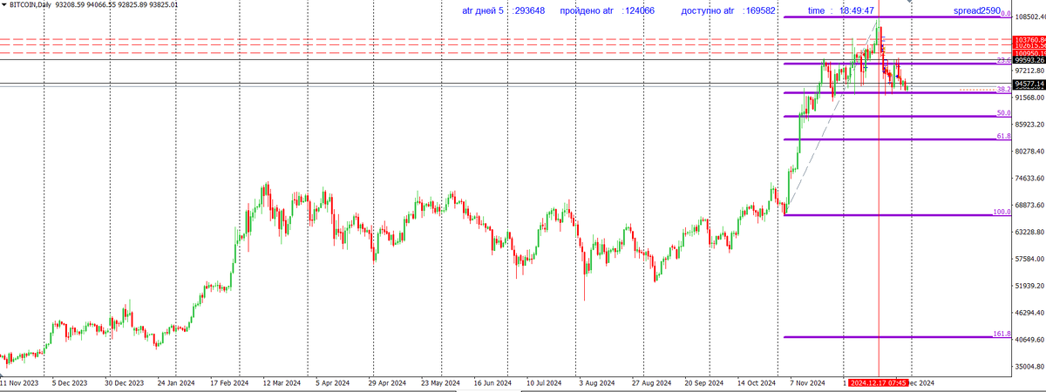The height and width of the screenshot is (392, 1046).
Task: Click the 108502.40 price scale value
Action: point(1029,17)
